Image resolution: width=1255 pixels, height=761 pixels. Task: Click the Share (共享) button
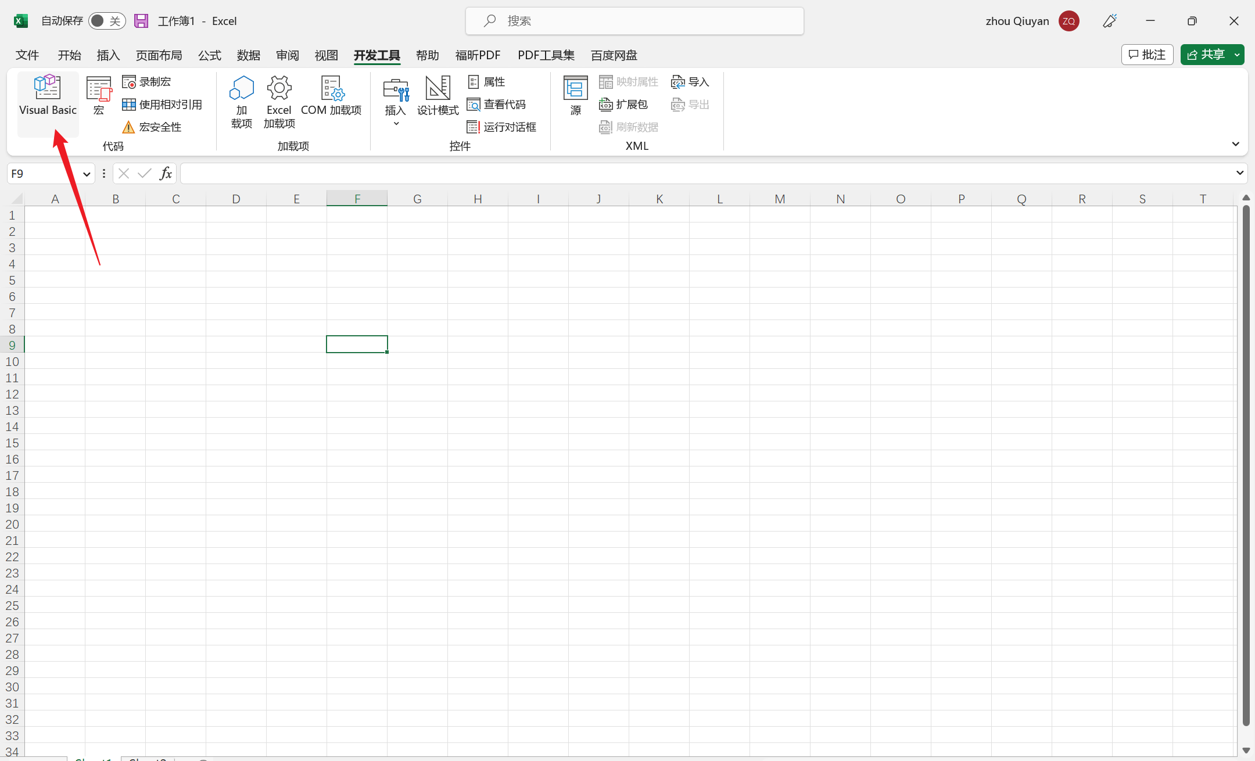pyautogui.click(x=1206, y=55)
